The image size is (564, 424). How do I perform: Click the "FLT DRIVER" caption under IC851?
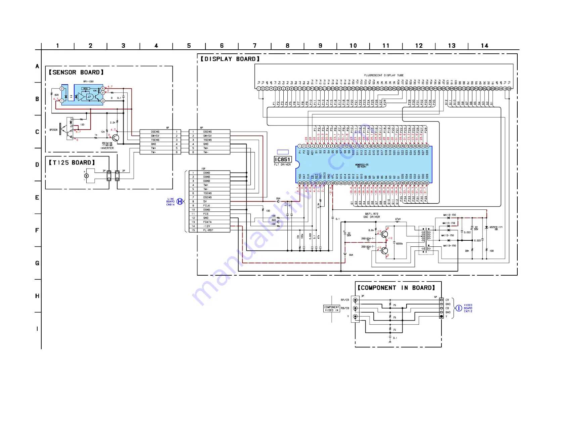pyautogui.click(x=282, y=164)
